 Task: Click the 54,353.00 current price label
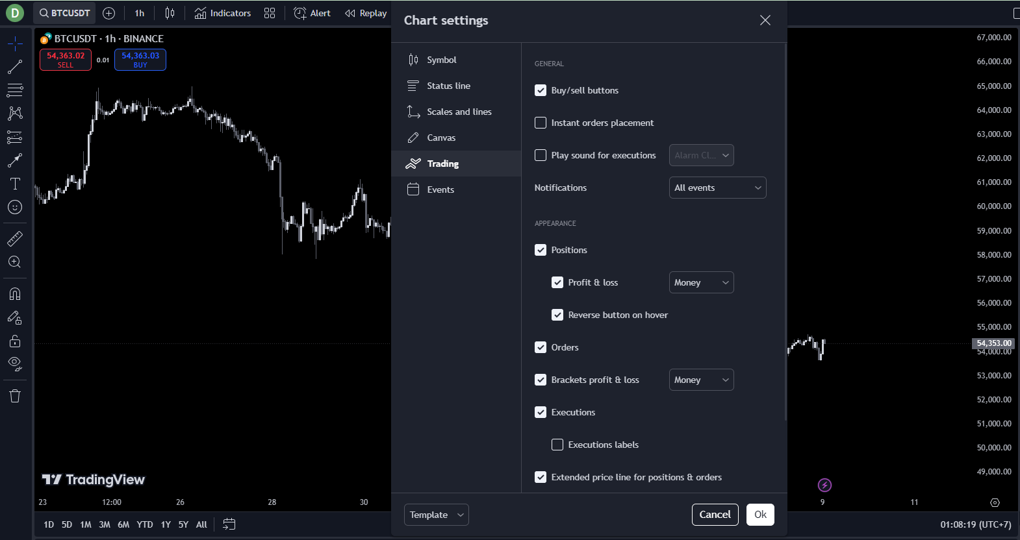[994, 343]
